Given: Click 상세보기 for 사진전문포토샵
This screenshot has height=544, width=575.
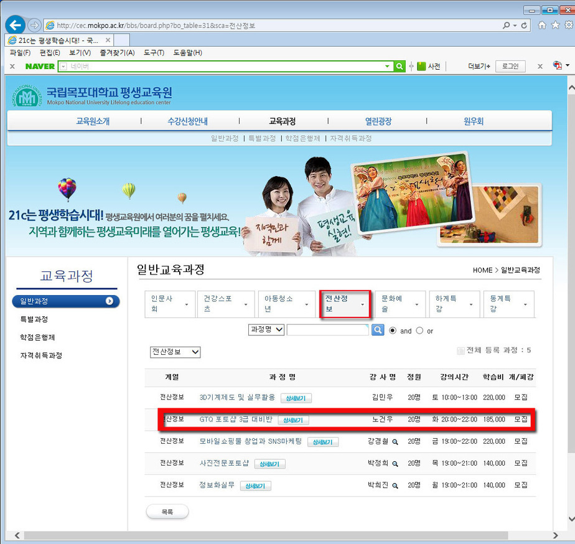Looking at the screenshot, I should [269, 464].
